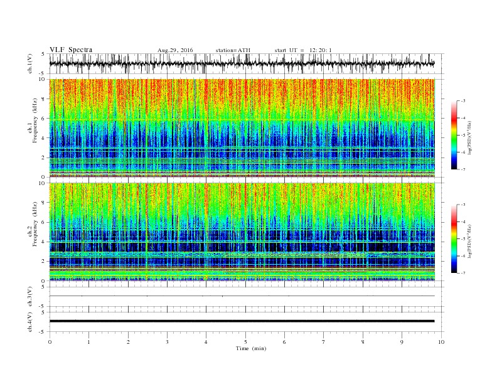Click the "0" tick on the time axis

(50, 342)
